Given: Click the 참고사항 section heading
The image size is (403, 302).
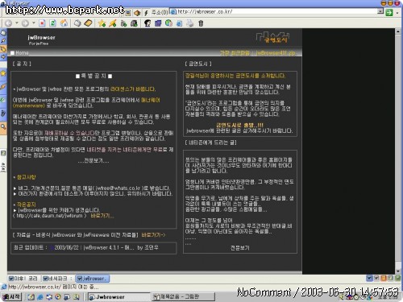Looking at the screenshot, I should point(26,177).
